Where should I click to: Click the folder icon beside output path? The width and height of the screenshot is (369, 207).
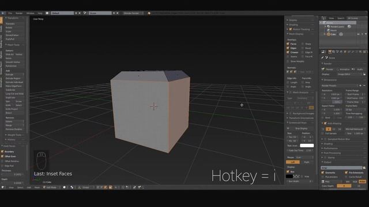tap(364, 168)
